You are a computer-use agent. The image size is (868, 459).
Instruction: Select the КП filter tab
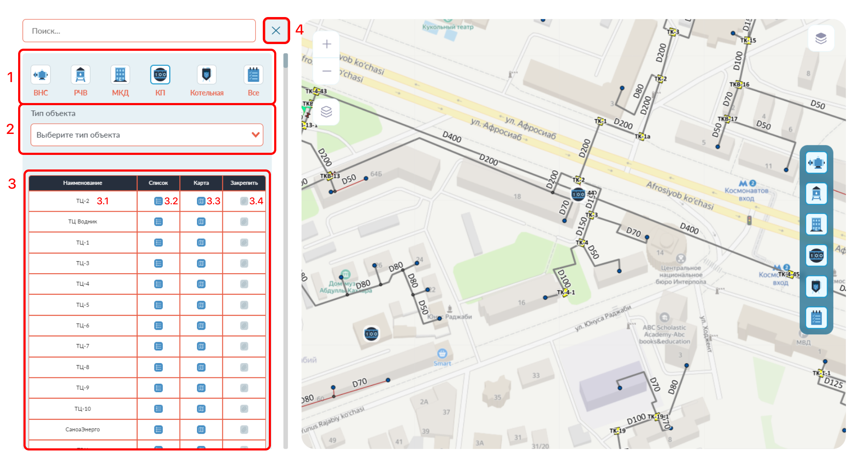pos(160,75)
